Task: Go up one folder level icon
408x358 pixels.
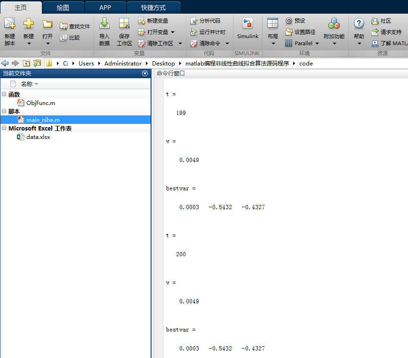Action: click(26, 63)
